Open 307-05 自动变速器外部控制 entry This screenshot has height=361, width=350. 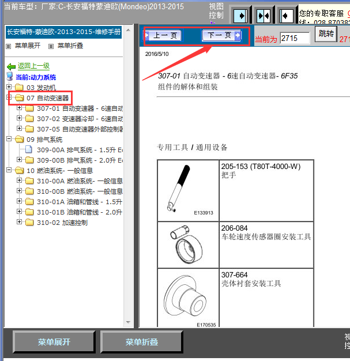[80, 129]
